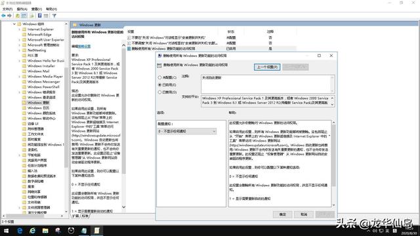
Task: Click the Export list toolbar icon
Action: tap(32, 16)
